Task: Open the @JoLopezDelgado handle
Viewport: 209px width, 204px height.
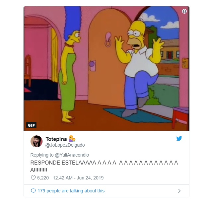Action: (x=65, y=145)
